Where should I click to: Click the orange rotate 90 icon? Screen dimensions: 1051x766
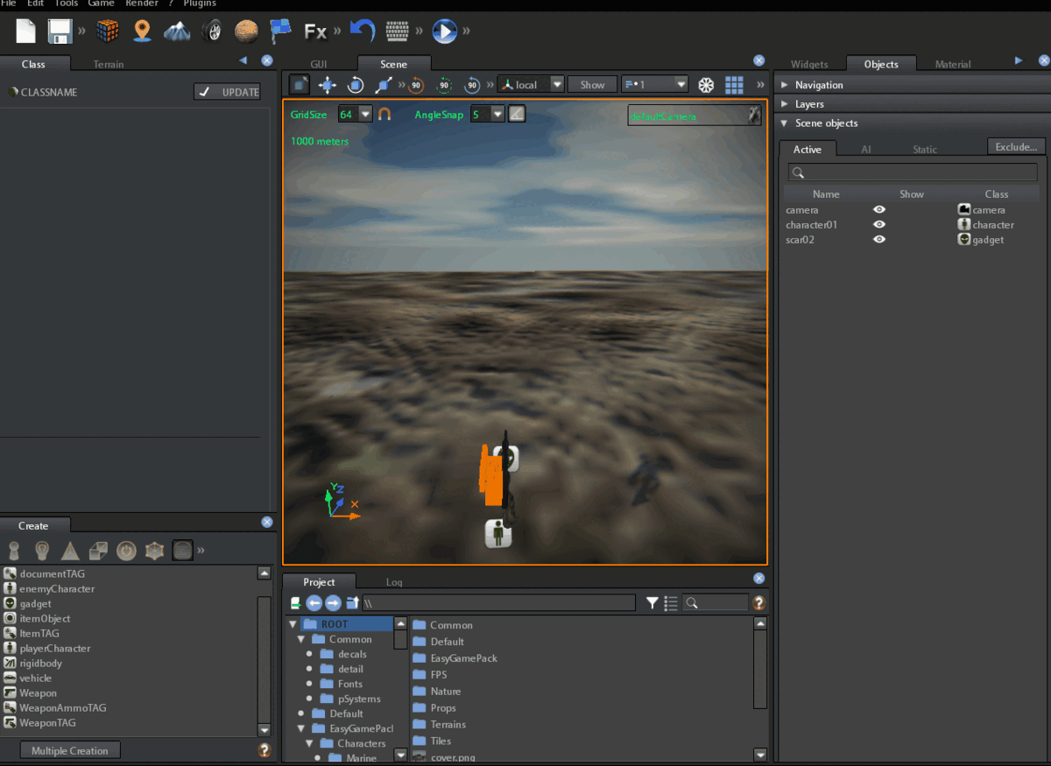coord(417,85)
